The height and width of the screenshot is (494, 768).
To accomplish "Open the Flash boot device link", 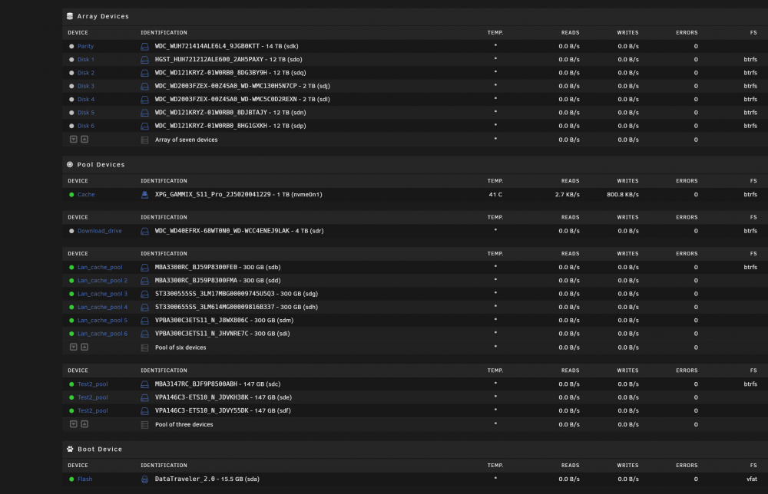I will (x=84, y=479).
